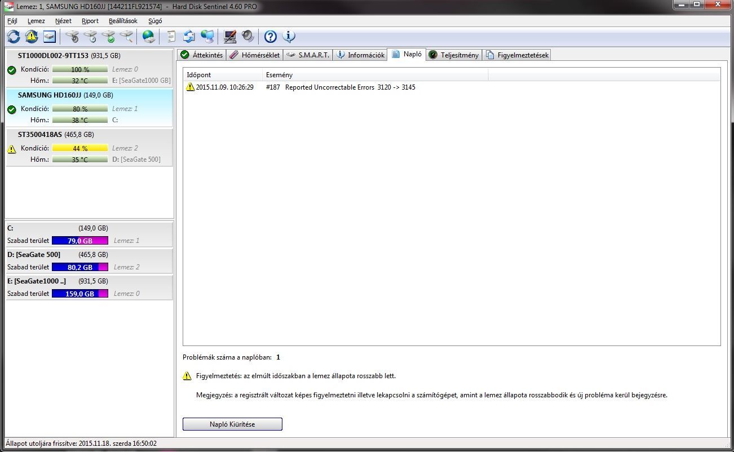This screenshot has width=734, height=452.
Task: Click the refresh disk status toolbar icon
Action: (x=14, y=37)
